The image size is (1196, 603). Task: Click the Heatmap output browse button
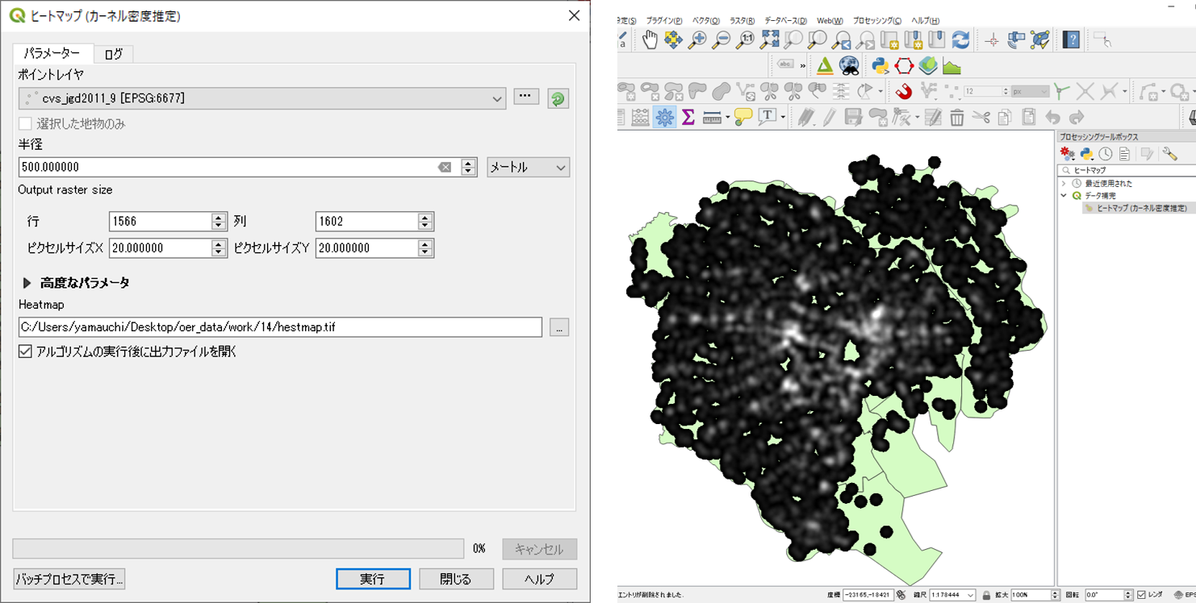(559, 327)
